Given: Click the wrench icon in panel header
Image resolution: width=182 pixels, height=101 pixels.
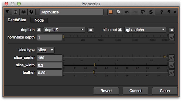Looking at the screenshot, I should pos(31,12).
